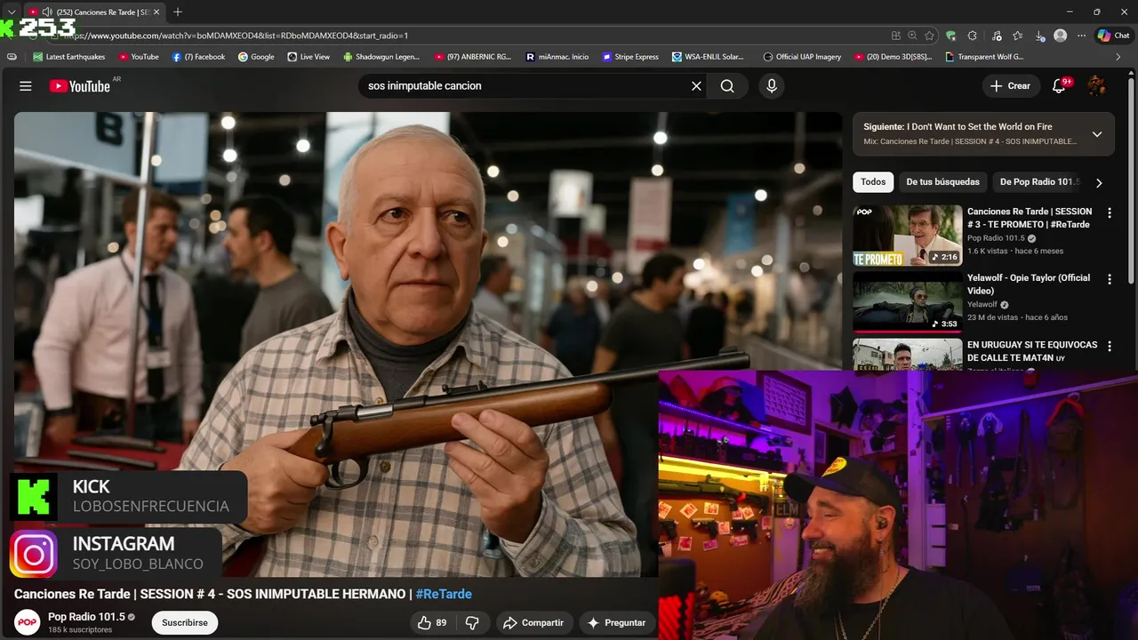
Task: Open the media control music note icon
Action: [996, 36]
